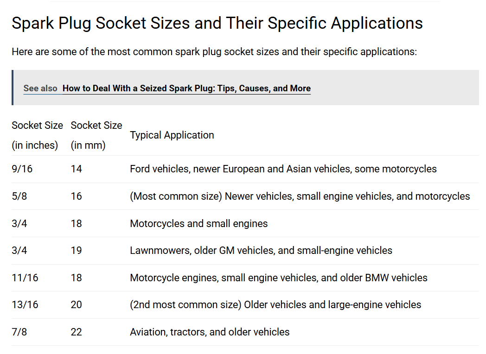Select the 13/16 inch size cell

coord(25,305)
